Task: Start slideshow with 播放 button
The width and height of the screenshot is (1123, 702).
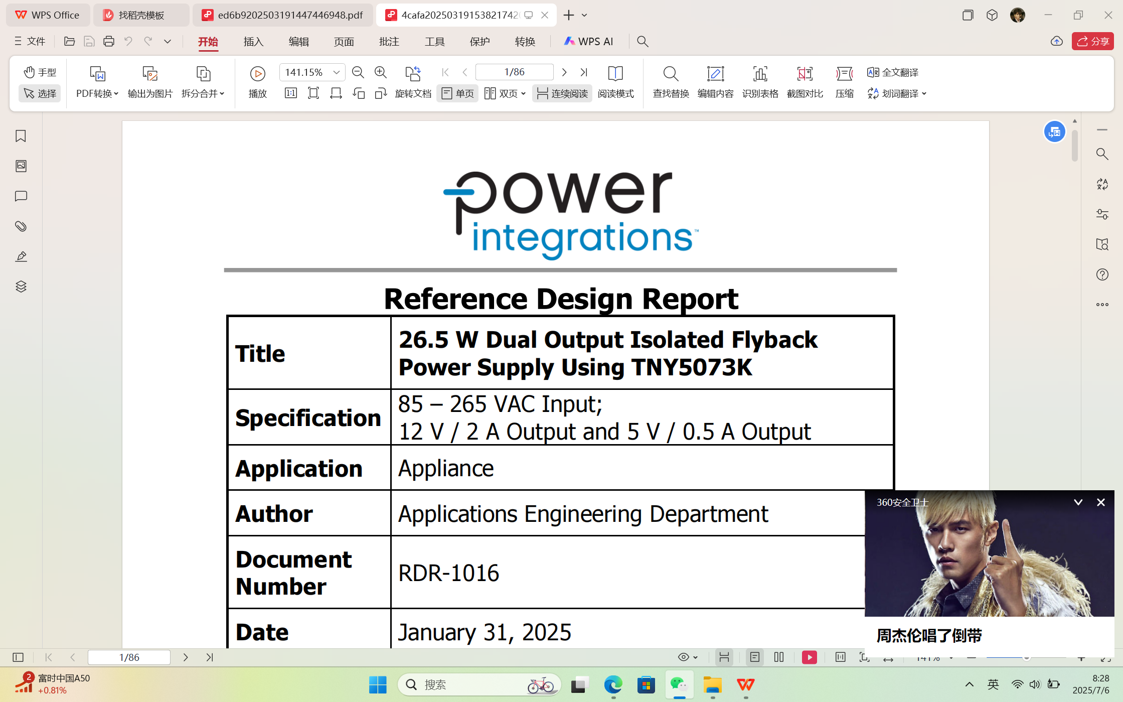Action: click(x=258, y=82)
